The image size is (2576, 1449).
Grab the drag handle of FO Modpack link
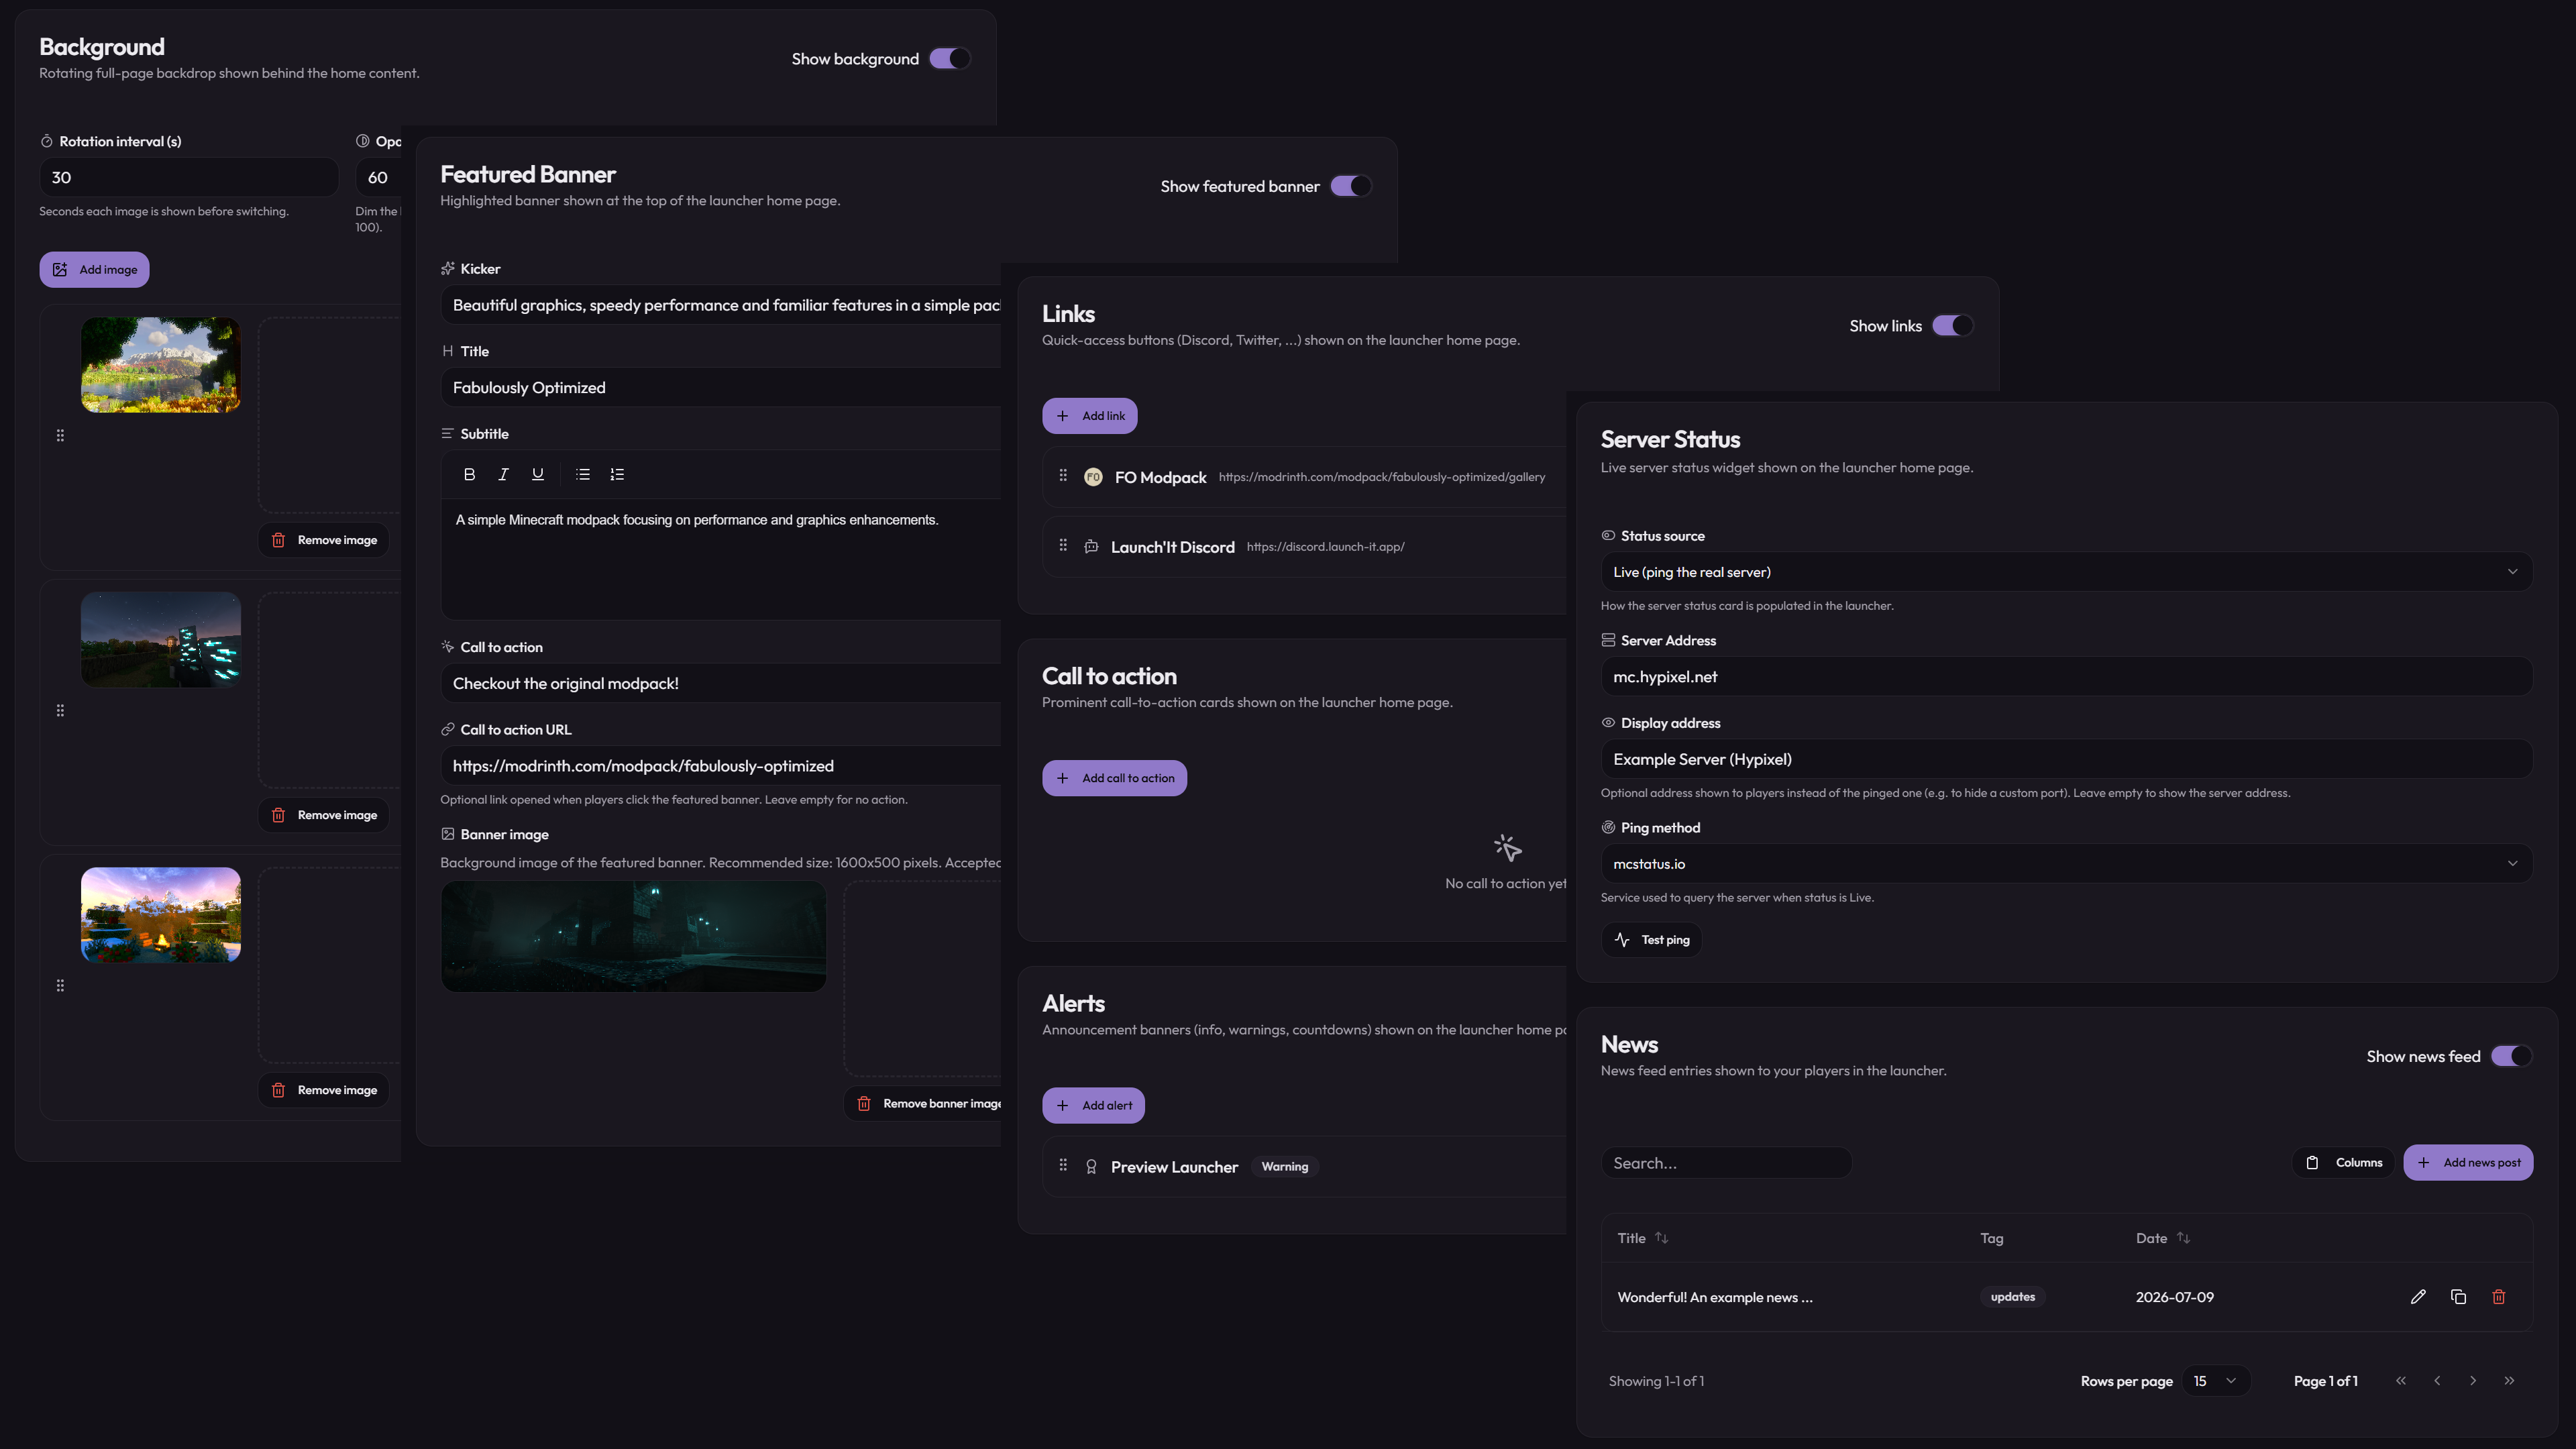coord(1063,476)
